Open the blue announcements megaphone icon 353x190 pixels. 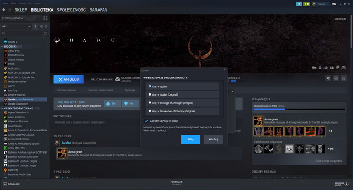pos(299,4)
